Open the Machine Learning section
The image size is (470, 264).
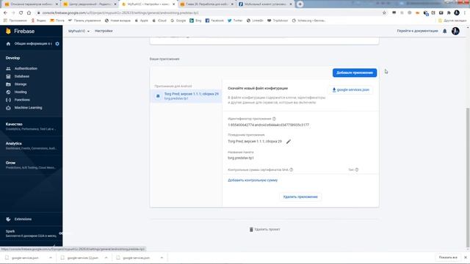[28, 108]
